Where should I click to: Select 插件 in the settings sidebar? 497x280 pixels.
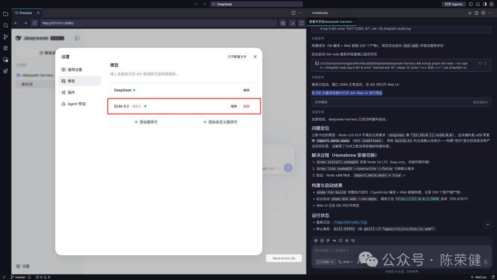(x=80, y=93)
